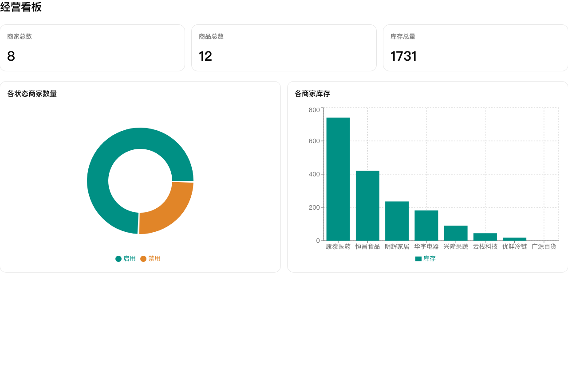The height and width of the screenshot is (390, 568).
Task: Click the 各商家库存 chart title
Action: pos(312,94)
